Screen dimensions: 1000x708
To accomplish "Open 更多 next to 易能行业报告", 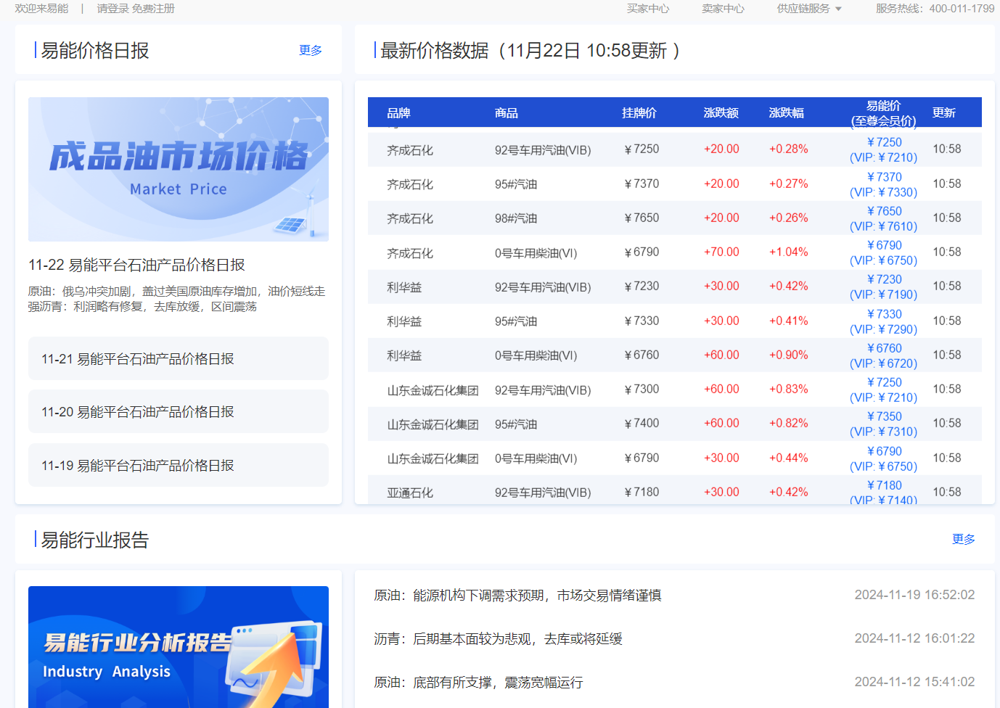I will 964,539.
